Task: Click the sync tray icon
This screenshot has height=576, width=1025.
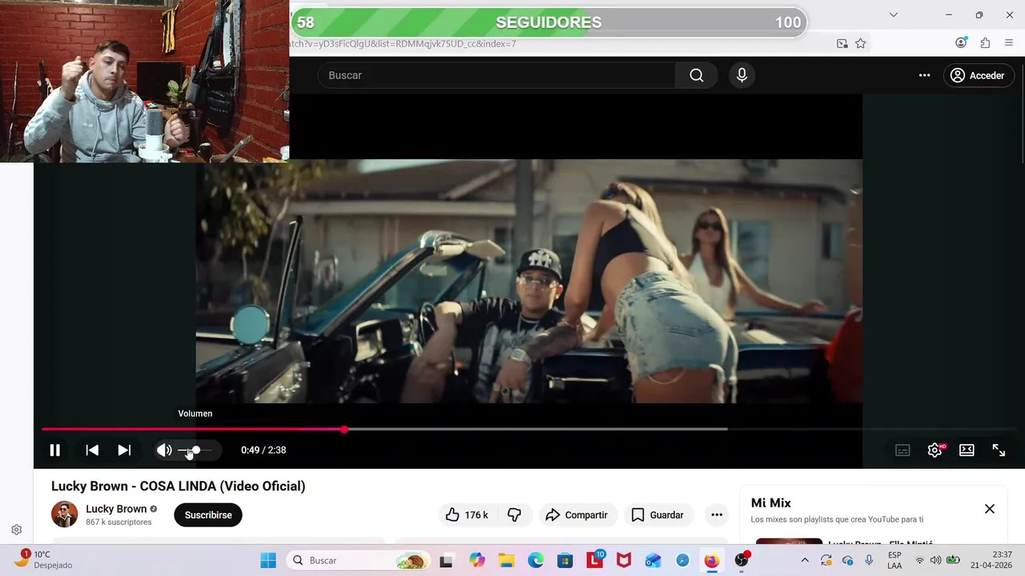Action: click(x=826, y=561)
